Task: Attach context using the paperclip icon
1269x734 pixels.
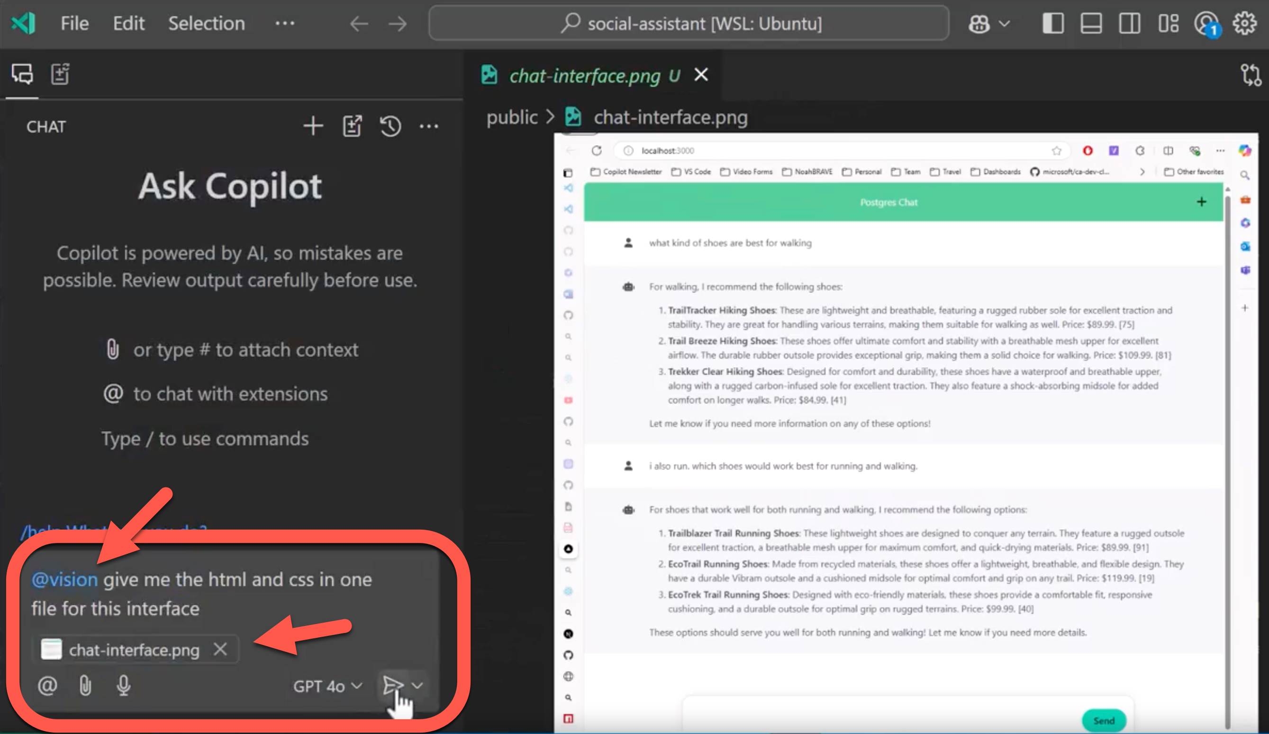Action: point(85,685)
